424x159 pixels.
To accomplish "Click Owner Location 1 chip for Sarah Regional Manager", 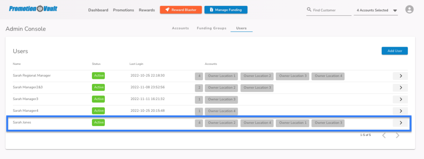I will click(222, 76).
